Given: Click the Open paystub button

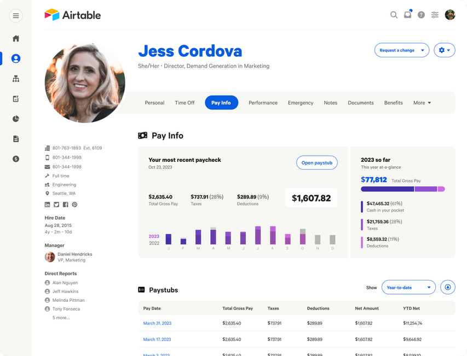Looking at the screenshot, I should [316, 162].
